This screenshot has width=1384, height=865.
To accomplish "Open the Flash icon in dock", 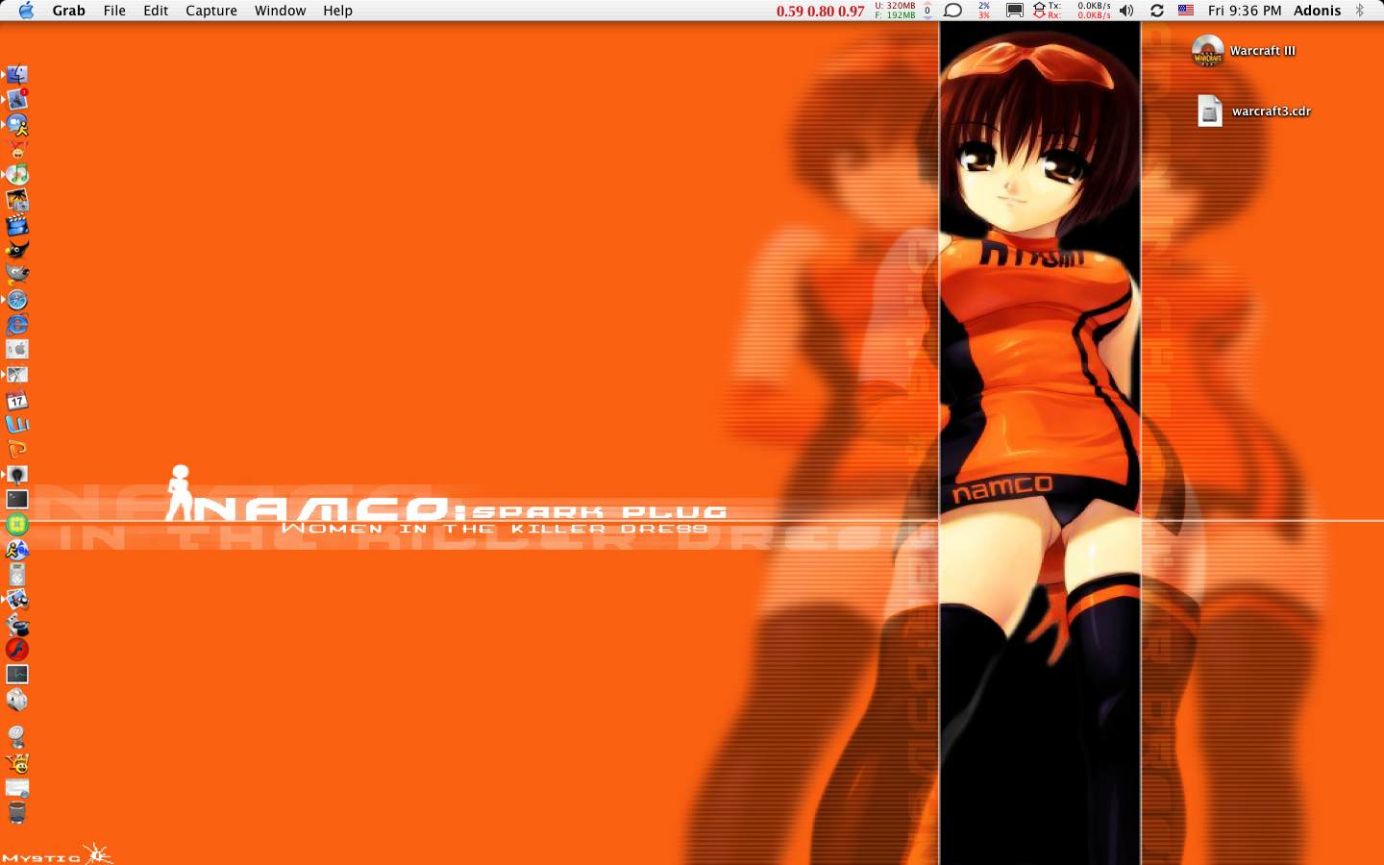I will (17, 649).
